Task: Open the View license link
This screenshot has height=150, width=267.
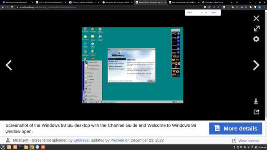Action: tap(249, 141)
